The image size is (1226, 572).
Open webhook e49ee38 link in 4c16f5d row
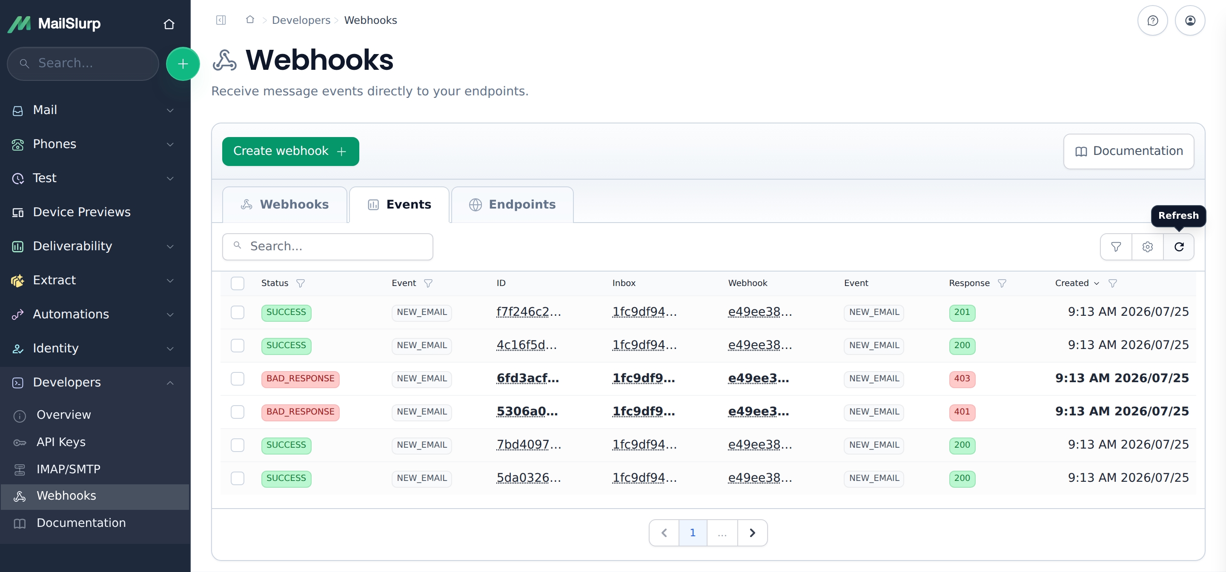(759, 346)
